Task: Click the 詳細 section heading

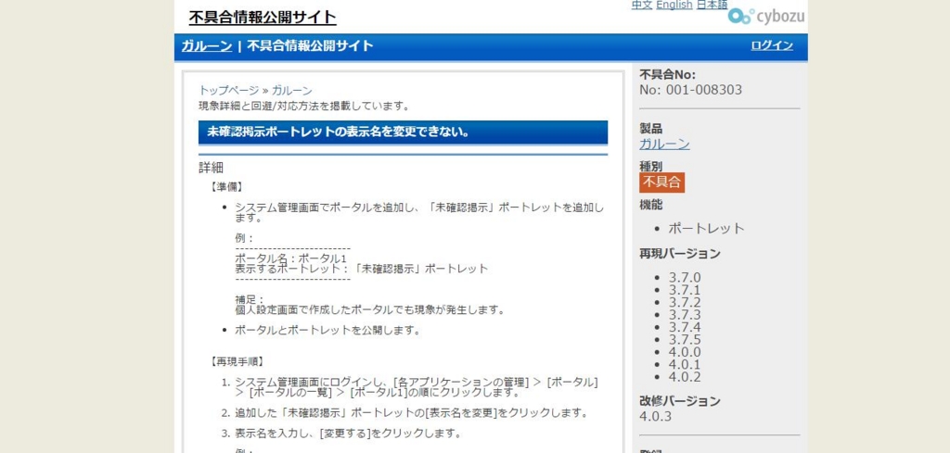Action: click(212, 168)
